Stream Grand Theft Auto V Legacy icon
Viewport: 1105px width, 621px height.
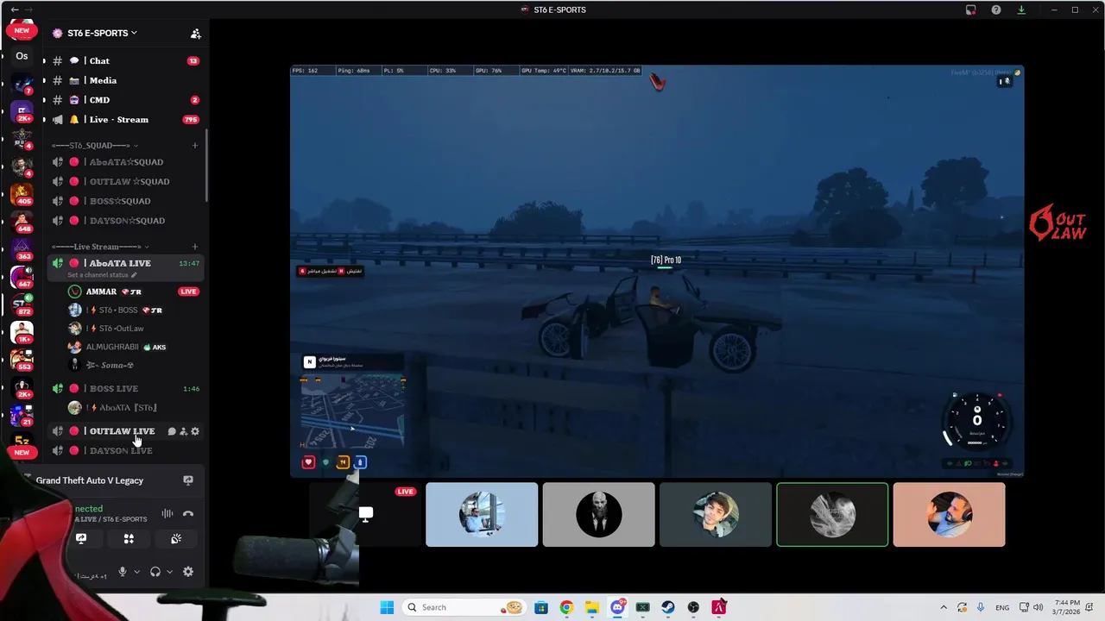[x=188, y=480]
